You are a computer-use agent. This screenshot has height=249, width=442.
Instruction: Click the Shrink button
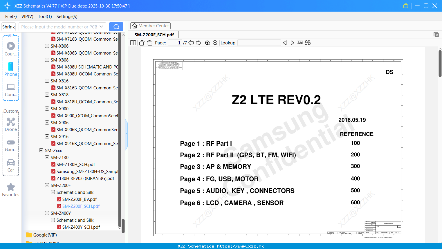click(x=9, y=27)
